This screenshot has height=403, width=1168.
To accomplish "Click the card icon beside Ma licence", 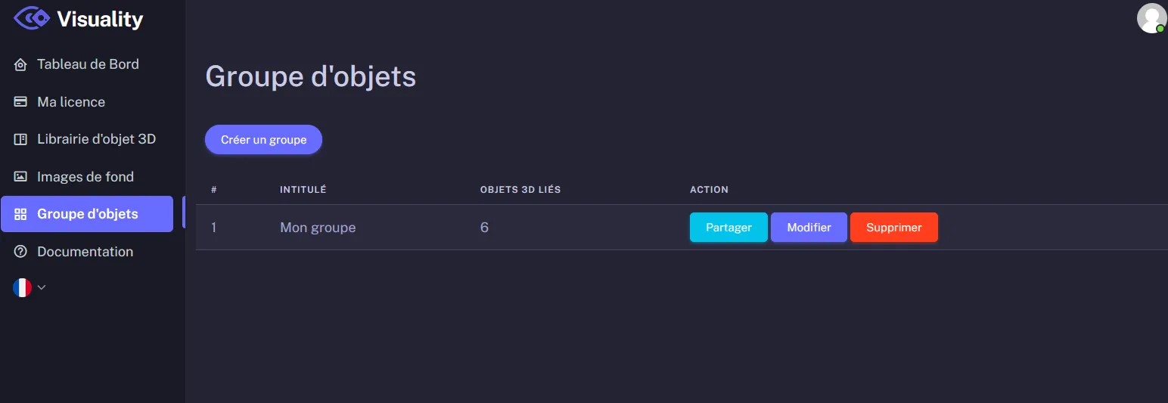I will 21,102.
